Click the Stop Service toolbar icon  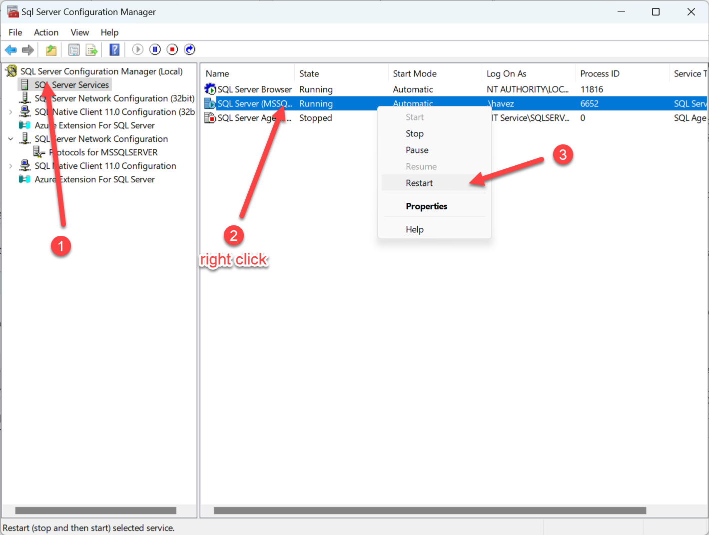[x=172, y=49]
